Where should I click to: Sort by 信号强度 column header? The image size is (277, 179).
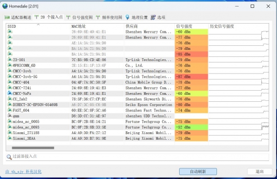coord(192,26)
